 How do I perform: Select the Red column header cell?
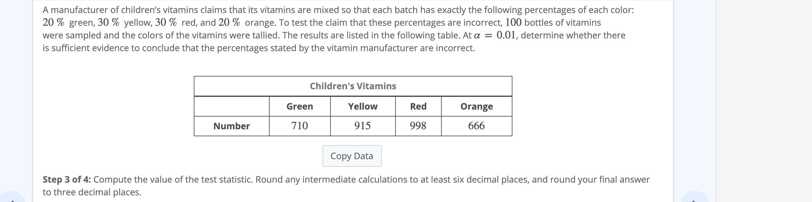point(418,106)
